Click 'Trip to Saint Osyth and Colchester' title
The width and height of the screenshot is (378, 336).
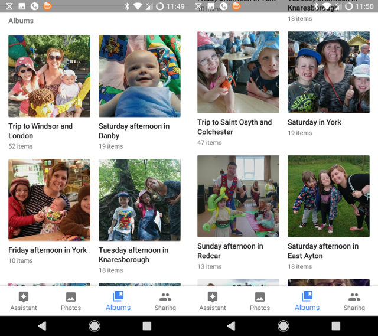pyautogui.click(x=234, y=127)
